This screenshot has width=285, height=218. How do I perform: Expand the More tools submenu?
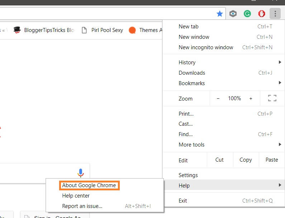(224, 145)
